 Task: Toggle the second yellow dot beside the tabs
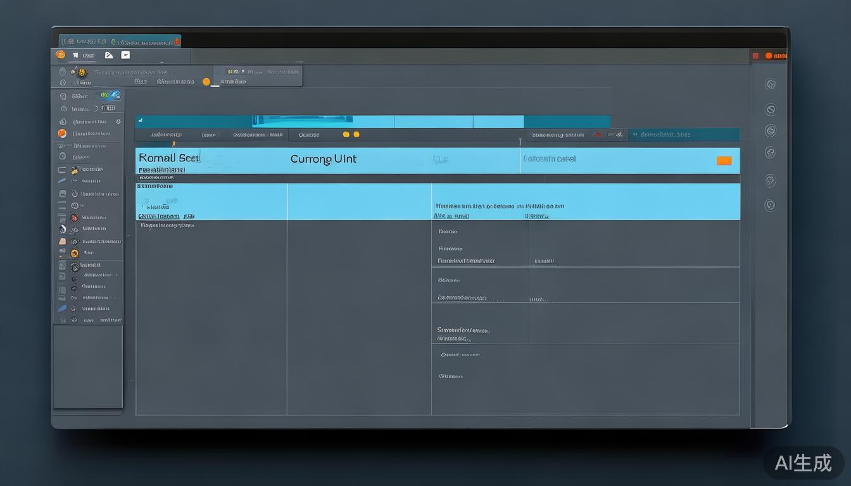coord(356,134)
